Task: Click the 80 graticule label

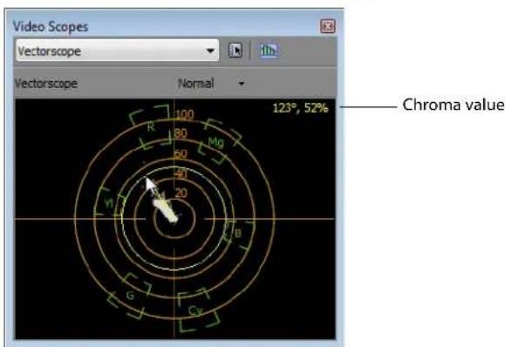Action: (181, 133)
